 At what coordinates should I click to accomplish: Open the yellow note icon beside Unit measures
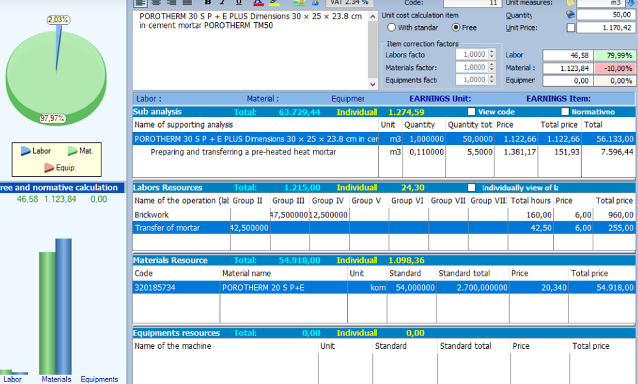[570, 3]
